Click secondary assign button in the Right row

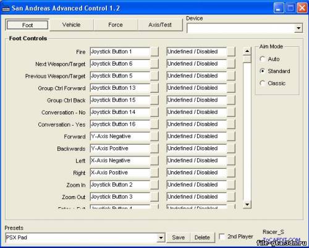(x=231, y=173)
